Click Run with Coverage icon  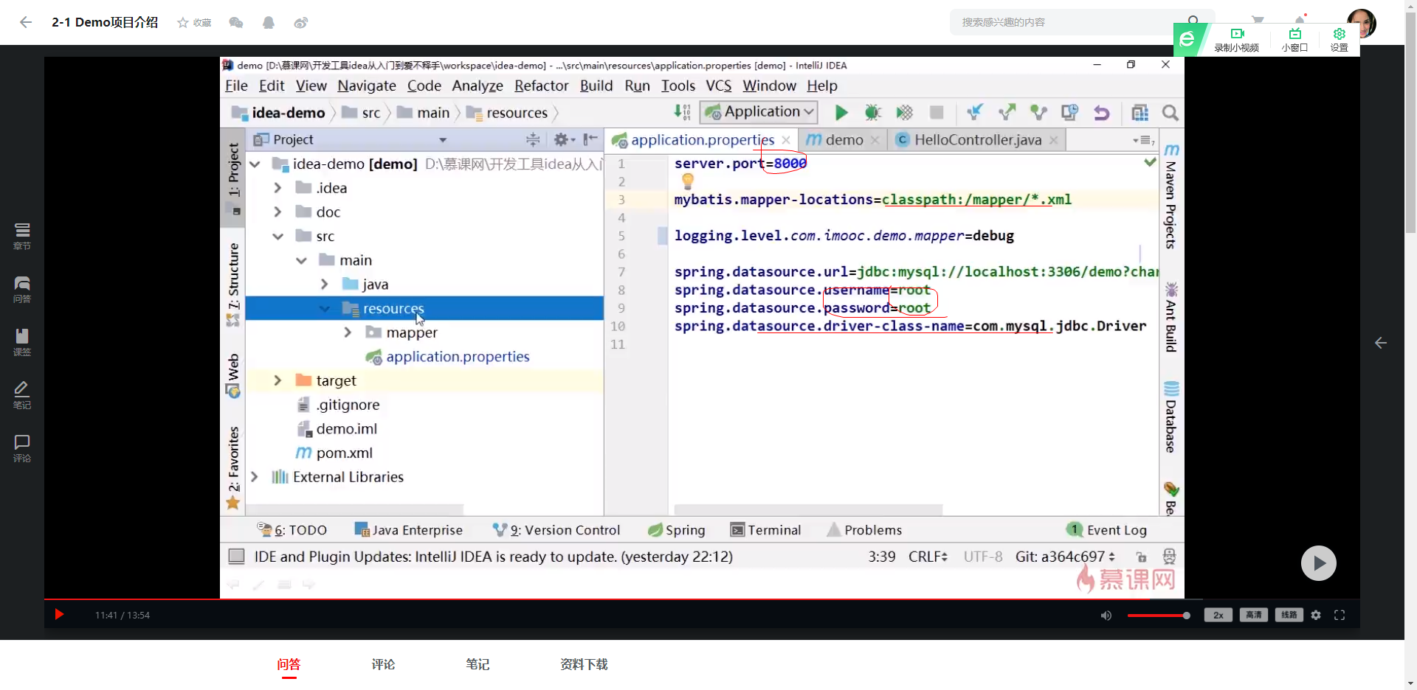[x=904, y=113]
